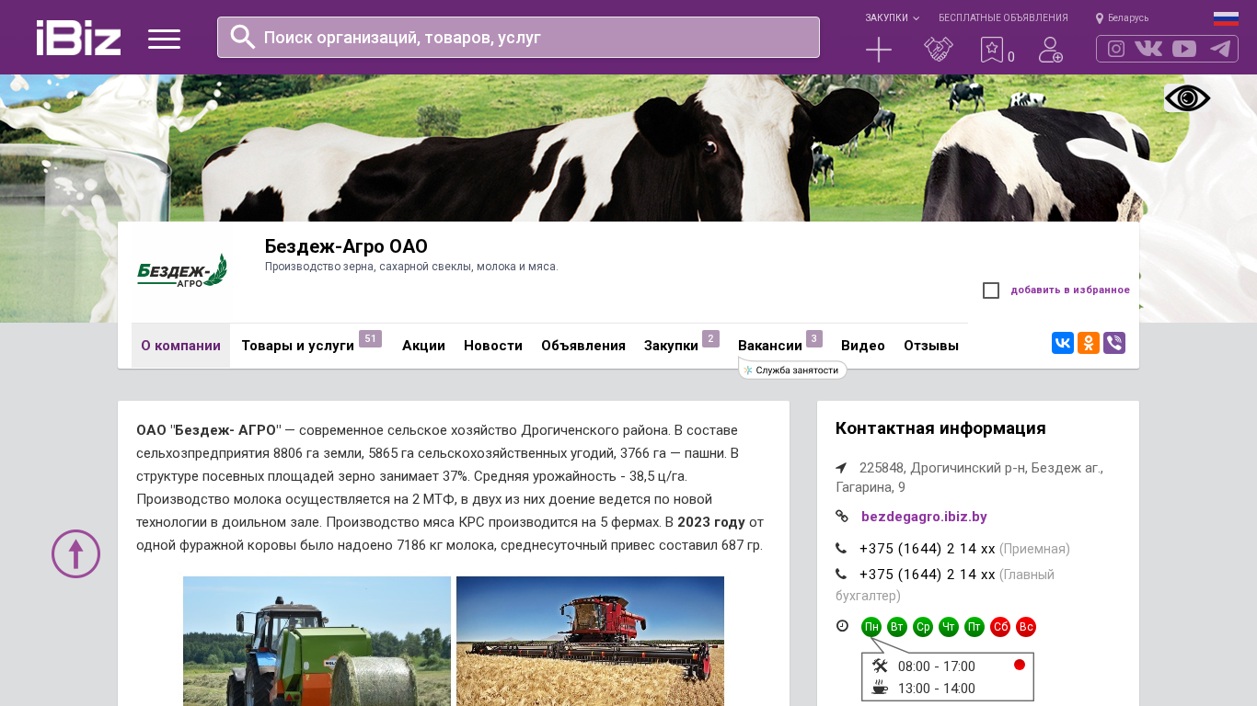
Task: Select Saturday (Сб) schedule day
Action: pos(1000,627)
